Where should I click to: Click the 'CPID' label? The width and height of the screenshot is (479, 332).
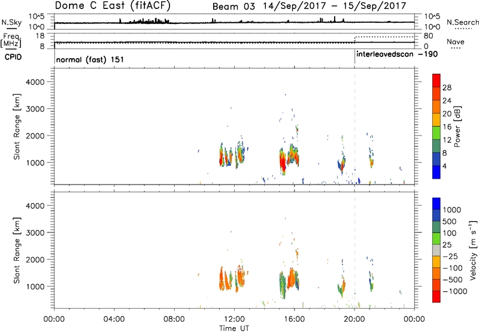13,57
